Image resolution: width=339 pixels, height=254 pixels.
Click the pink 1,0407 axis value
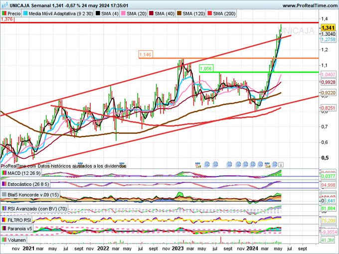tap(328, 75)
